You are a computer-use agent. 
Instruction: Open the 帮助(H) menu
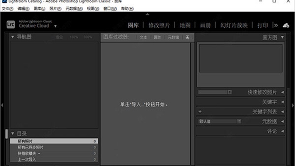(x=127, y=9)
